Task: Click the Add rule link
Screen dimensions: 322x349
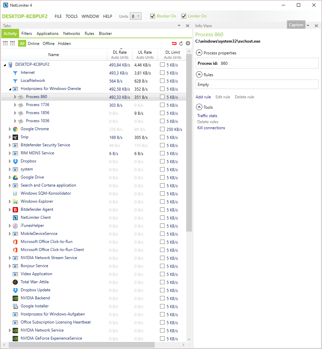Action: pyautogui.click(x=203, y=97)
